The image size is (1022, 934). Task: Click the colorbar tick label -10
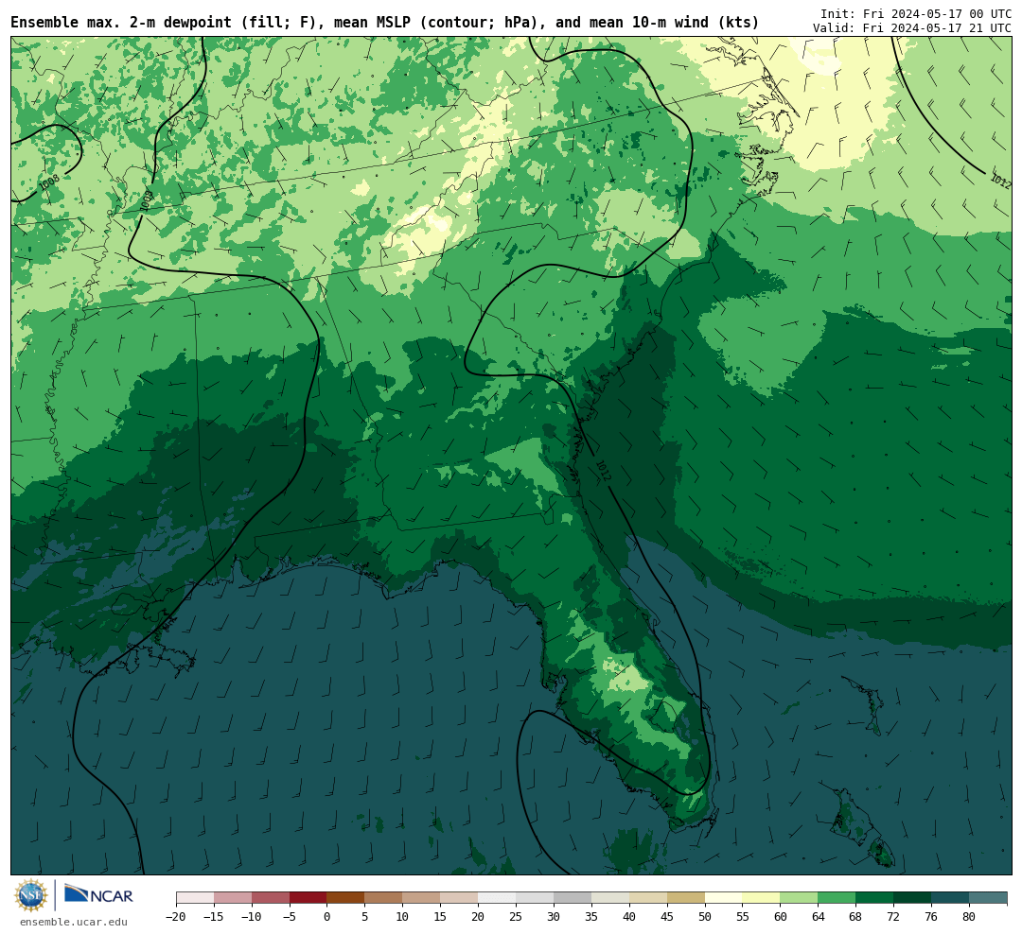252,916
